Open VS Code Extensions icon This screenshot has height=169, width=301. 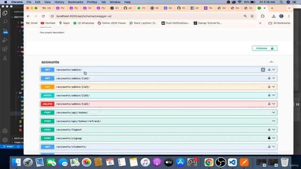[x=5, y=49]
